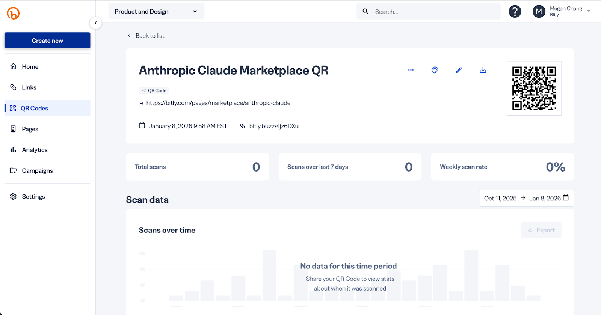The width and height of the screenshot is (601, 315).
Task: Click the Export button
Action: 541,230
